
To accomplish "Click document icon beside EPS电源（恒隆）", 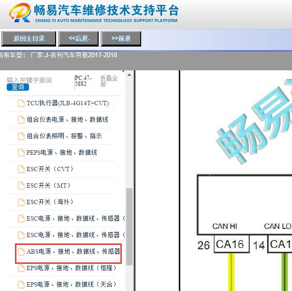I will point(21,268).
